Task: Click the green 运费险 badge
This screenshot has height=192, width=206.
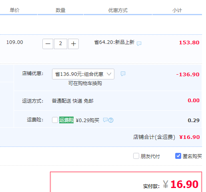Action: (x=66, y=120)
